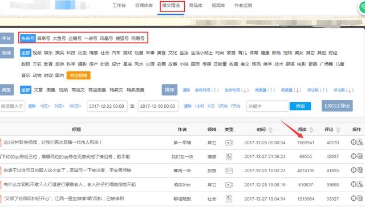Filter the domain by 科技

[x=71, y=53]
